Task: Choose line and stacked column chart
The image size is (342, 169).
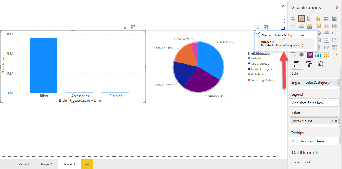Action: (318, 26)
